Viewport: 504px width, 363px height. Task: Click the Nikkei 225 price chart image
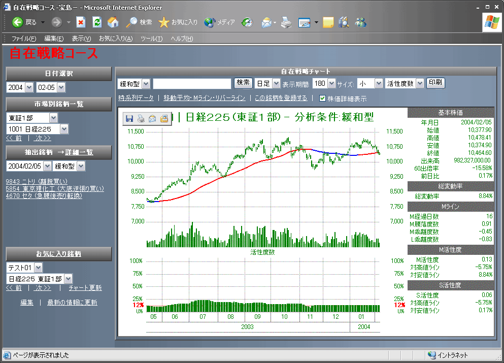click(x=263, y=222)
